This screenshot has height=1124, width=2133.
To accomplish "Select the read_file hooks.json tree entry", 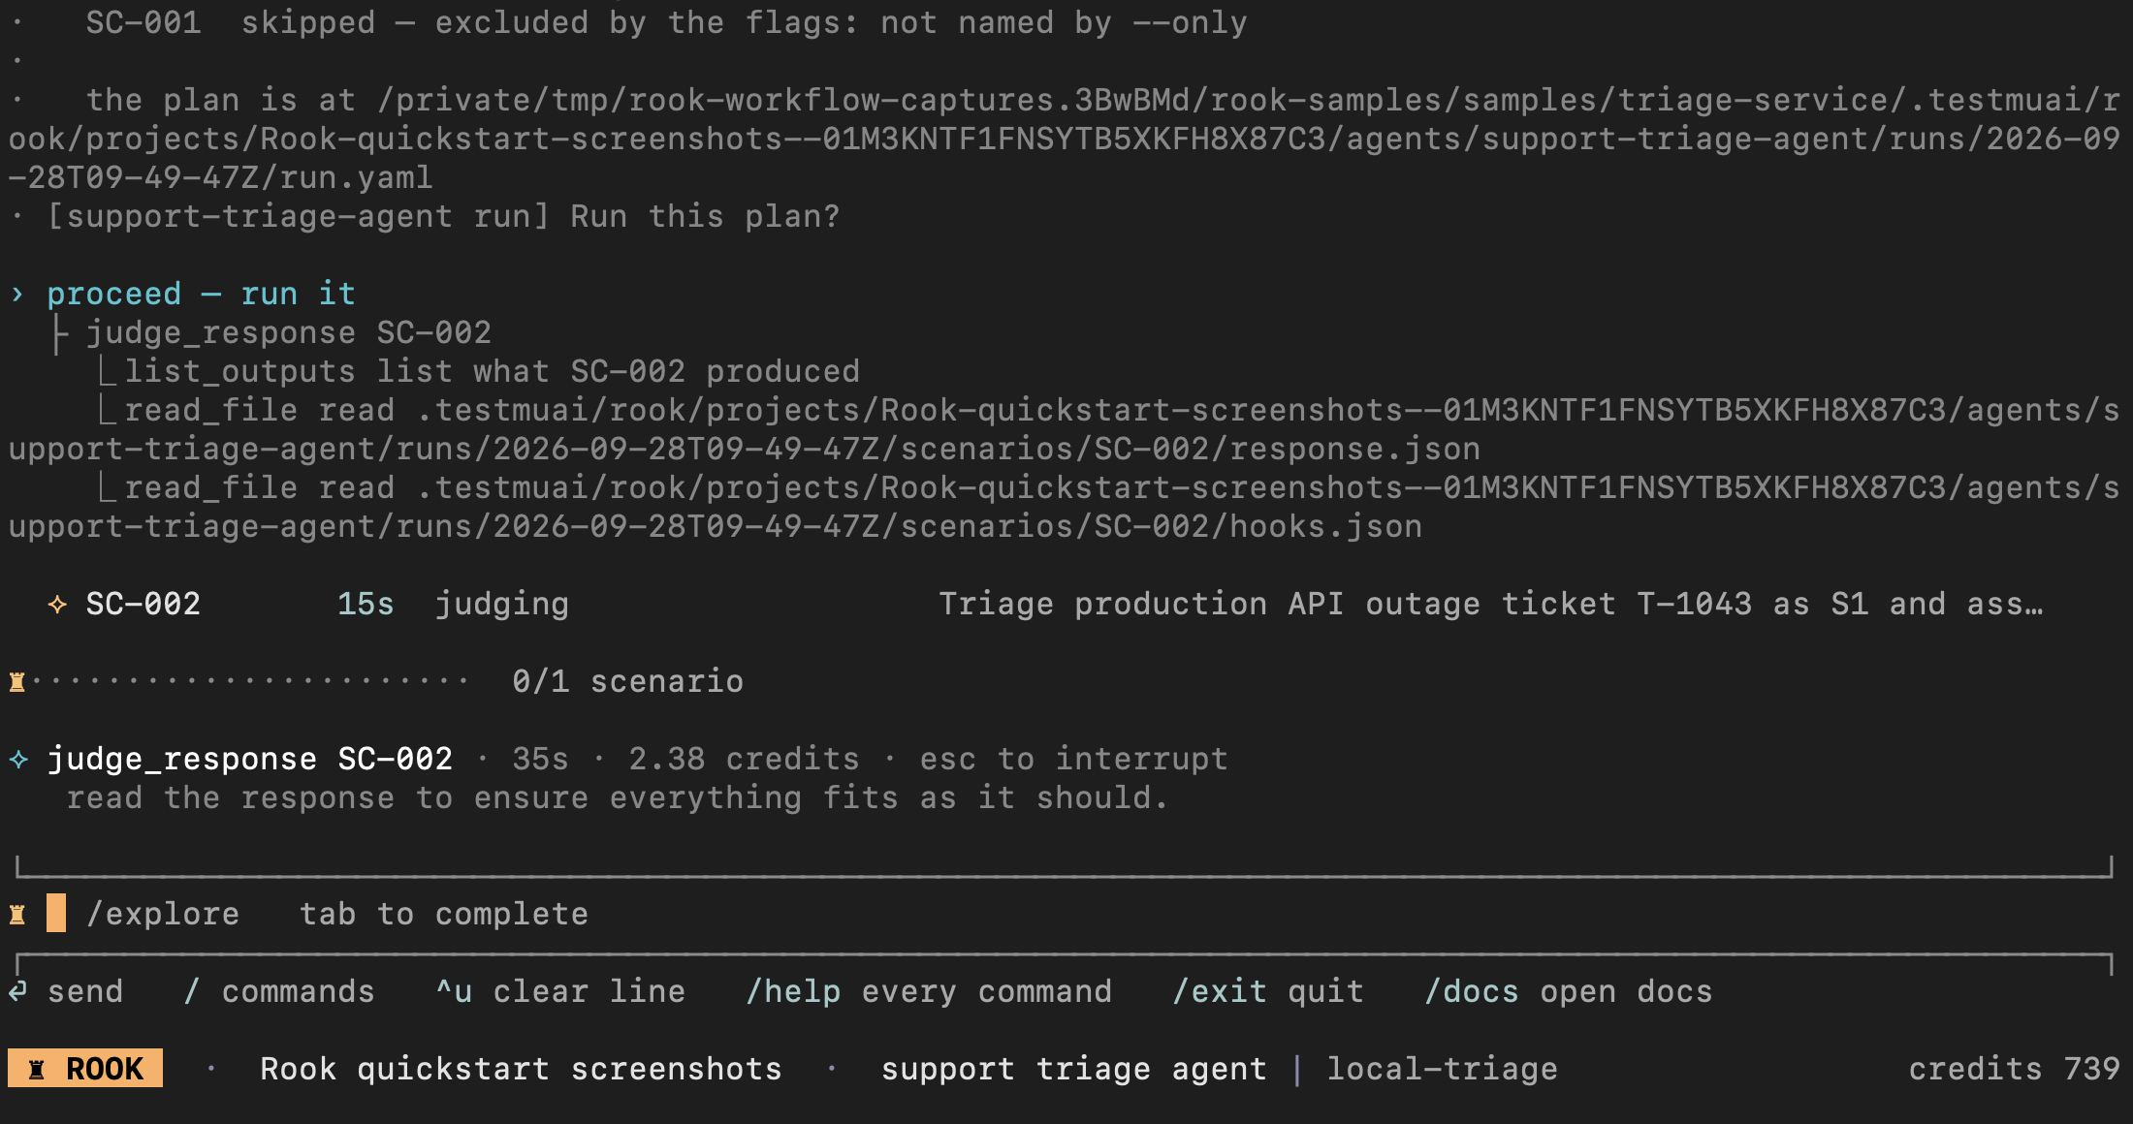I will point(1065,507).
